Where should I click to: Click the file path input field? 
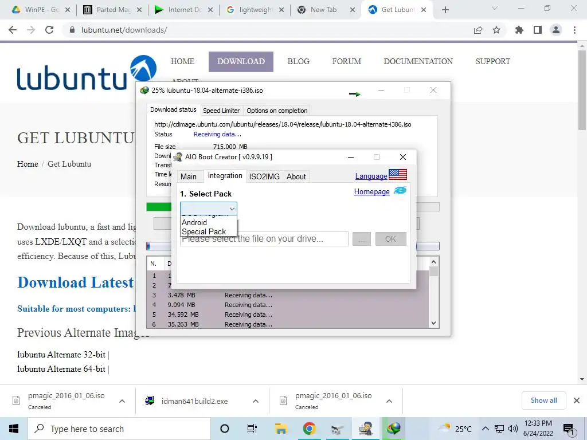[x=264, y=239]
